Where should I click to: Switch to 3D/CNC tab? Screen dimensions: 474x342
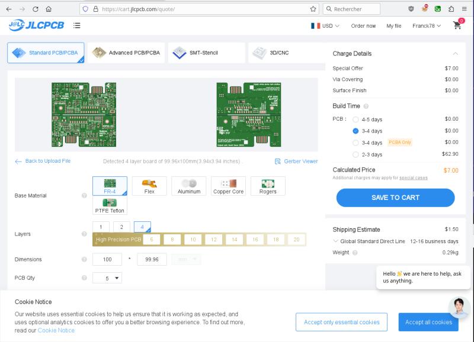point(287,53)
